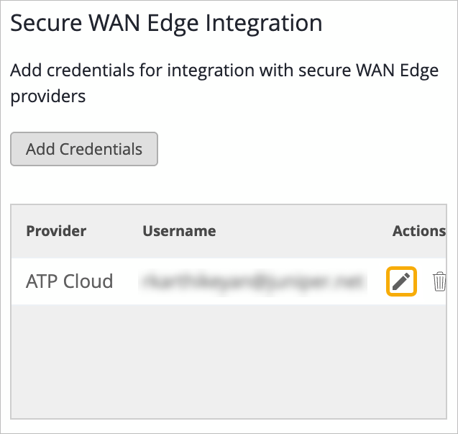Click blank space right of Add Credentials button

302,150
